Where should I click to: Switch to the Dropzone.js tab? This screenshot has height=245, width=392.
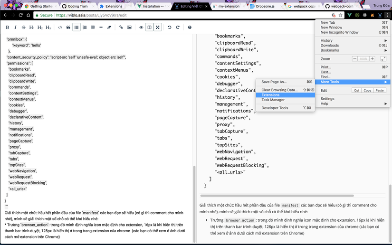(265, 6)
